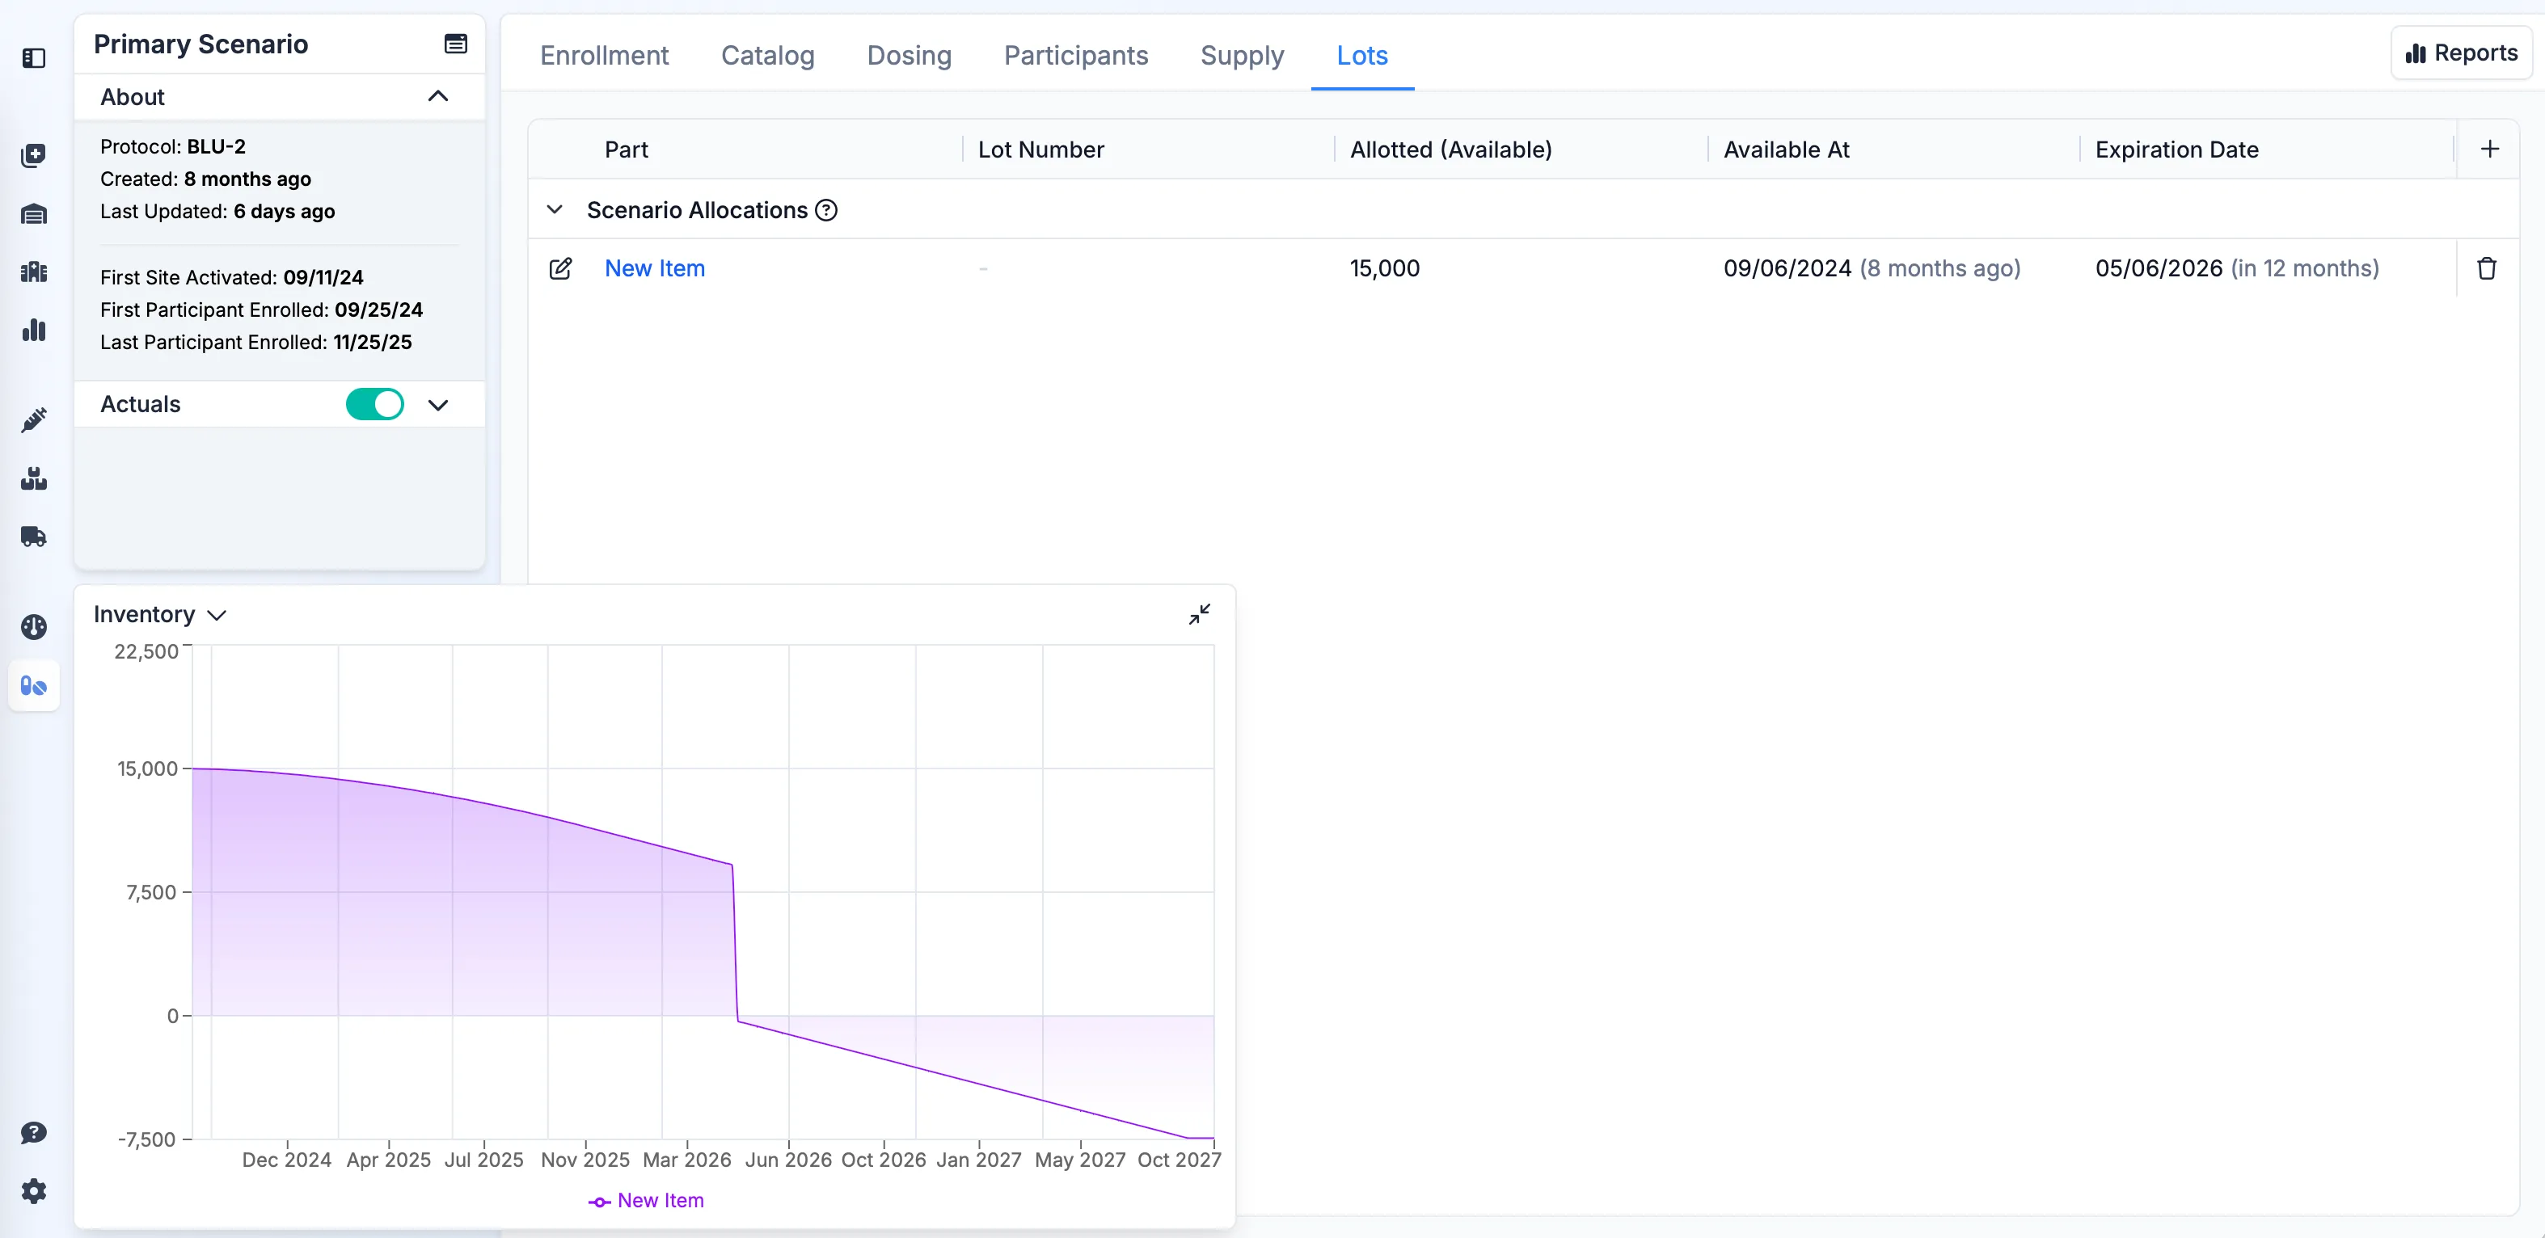Open the syringe dosing sidebar icon

[x=34, y=420]
